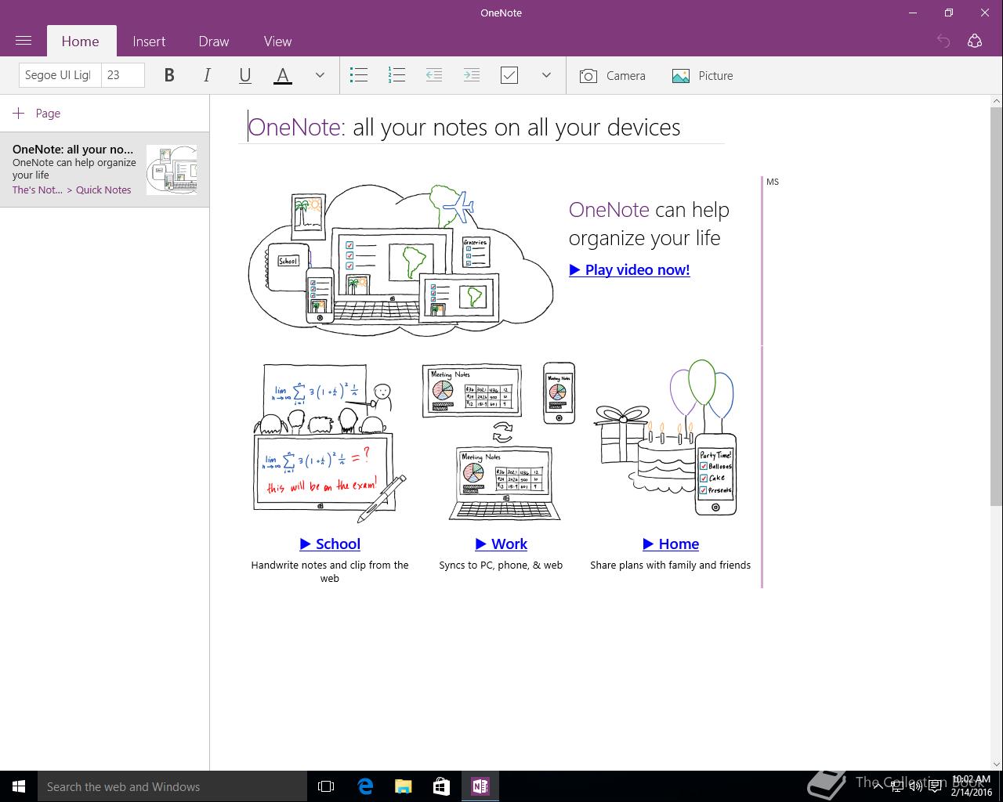Open the share notebook icon
This screenshot has width=1003, height=802.
click(x=975, y=41)
